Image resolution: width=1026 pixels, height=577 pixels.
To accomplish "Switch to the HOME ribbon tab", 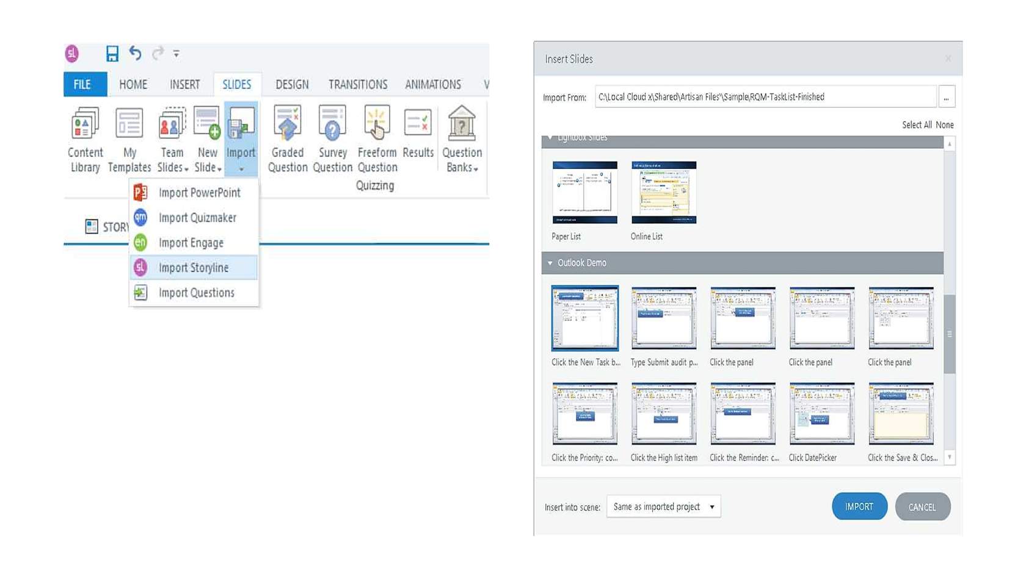I will 133,84.
